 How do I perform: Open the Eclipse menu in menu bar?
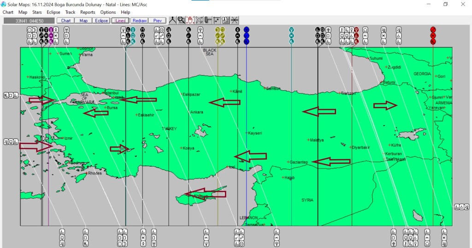tap(53, 12)
